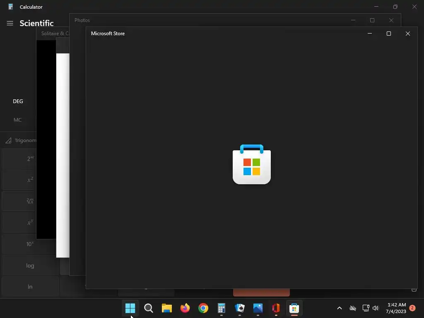Show hidden system tray icons
Viewport: 424px width, 318px height.
coord(340,308)
